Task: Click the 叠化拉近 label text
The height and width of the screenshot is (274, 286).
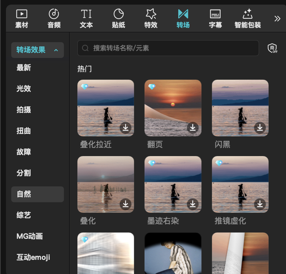Action: pyautogui.click(x=96, y=144)
